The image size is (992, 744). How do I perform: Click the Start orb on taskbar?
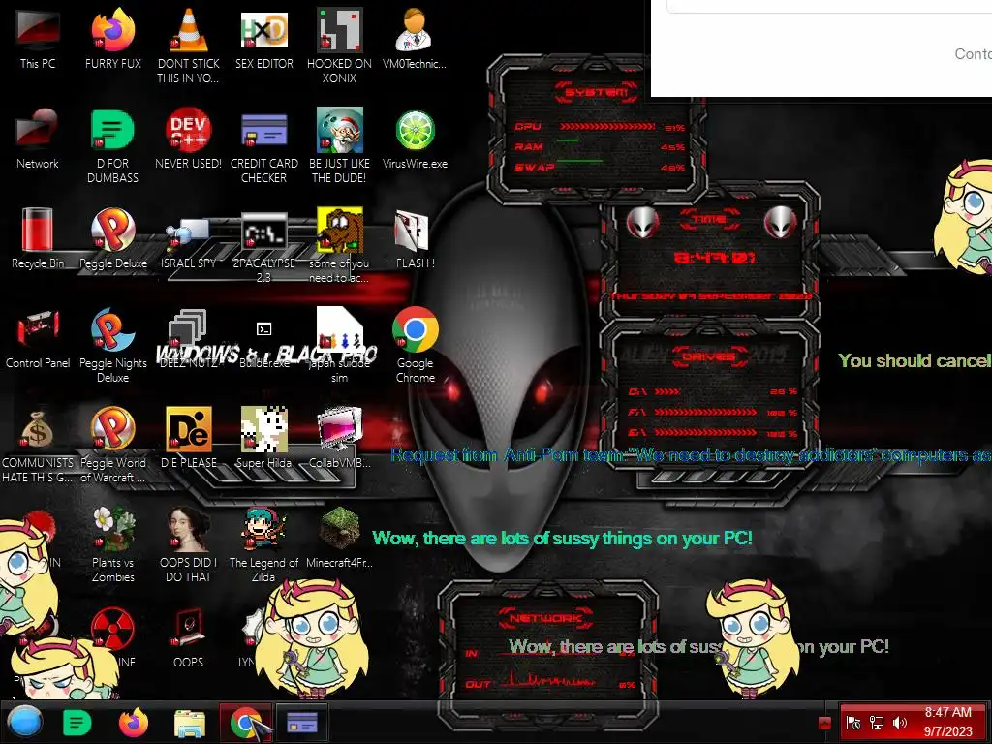click(25, 722)
